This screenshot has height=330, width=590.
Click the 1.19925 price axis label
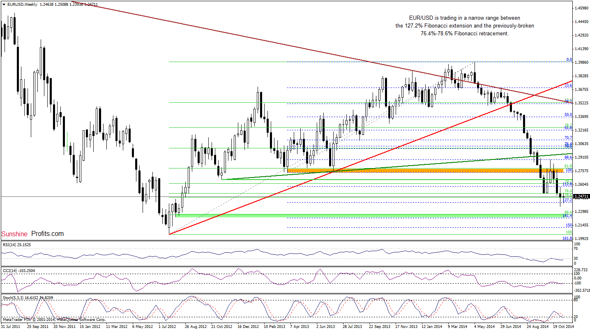[x=581, y=239]
